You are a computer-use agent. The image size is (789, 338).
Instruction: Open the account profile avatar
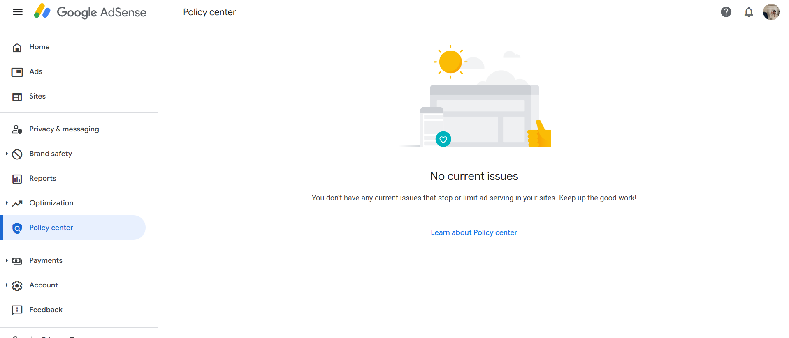[771, 12]
